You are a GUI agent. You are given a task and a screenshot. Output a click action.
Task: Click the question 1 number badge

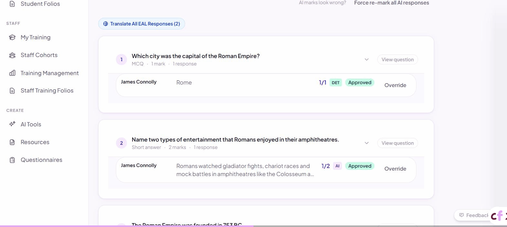(x=122, y=60)
